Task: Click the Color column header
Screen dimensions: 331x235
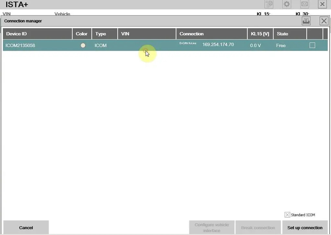Action: [82, 34]
